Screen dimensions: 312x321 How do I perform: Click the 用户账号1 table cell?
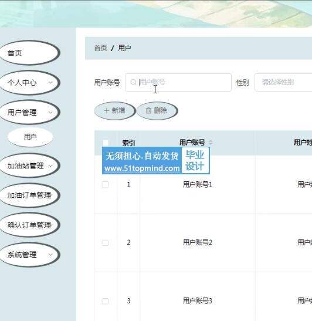click(198, 185)
